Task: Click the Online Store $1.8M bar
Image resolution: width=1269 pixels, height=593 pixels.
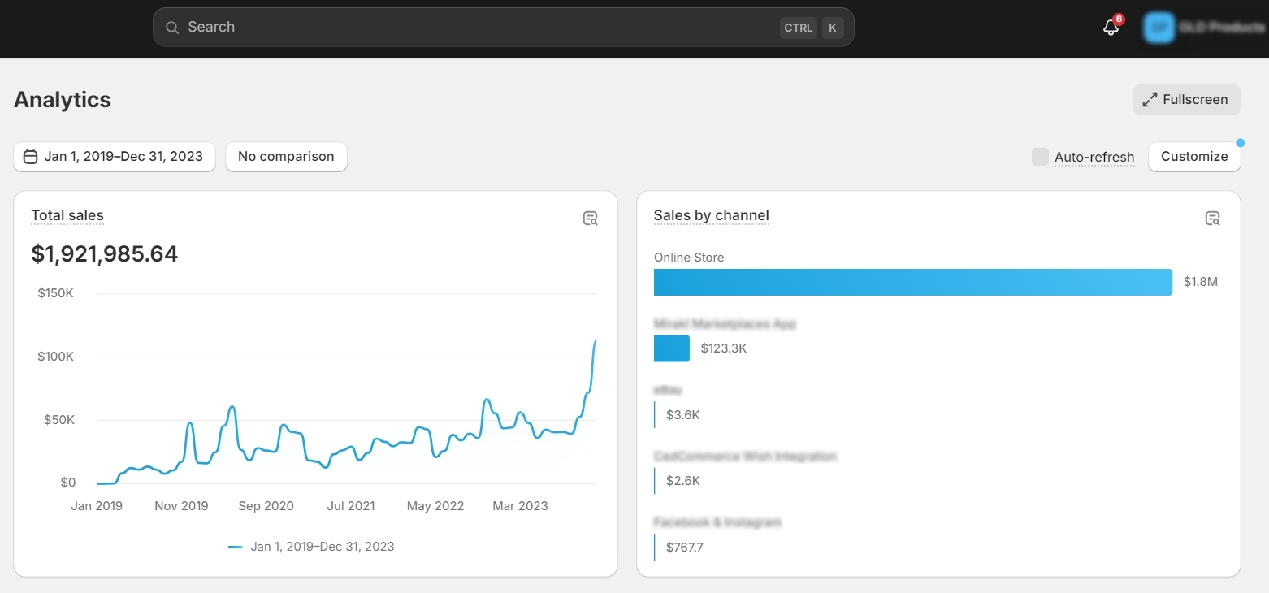Action: pos(912,282)
